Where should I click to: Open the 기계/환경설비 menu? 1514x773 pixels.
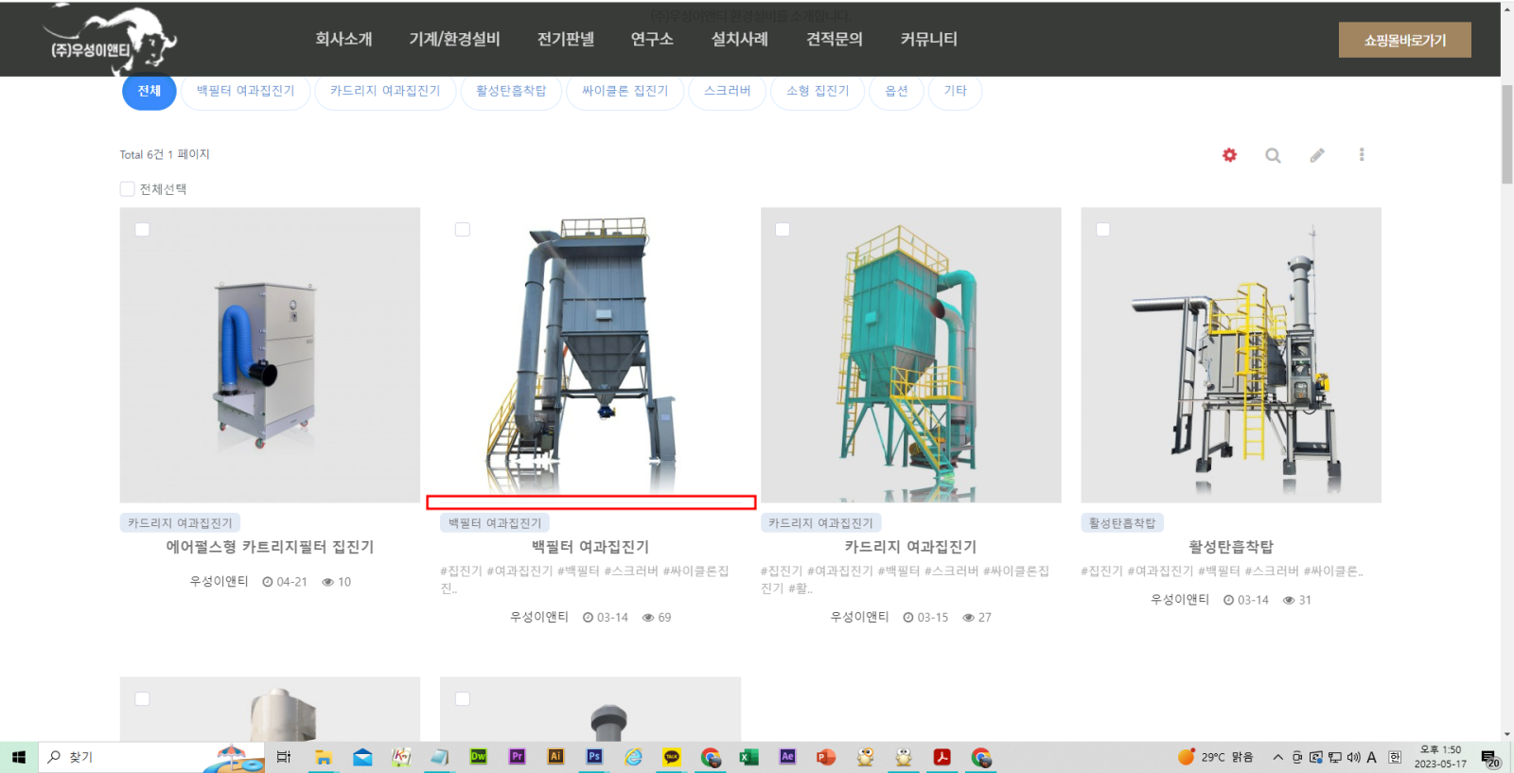point(454,40)
